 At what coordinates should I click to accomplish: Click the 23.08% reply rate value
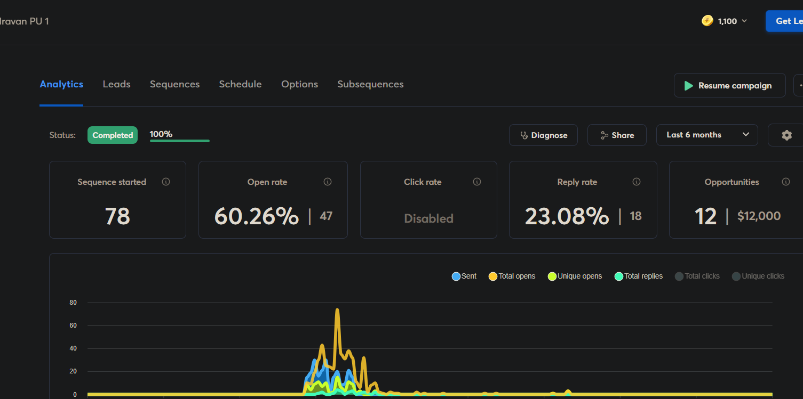(567, 216)
